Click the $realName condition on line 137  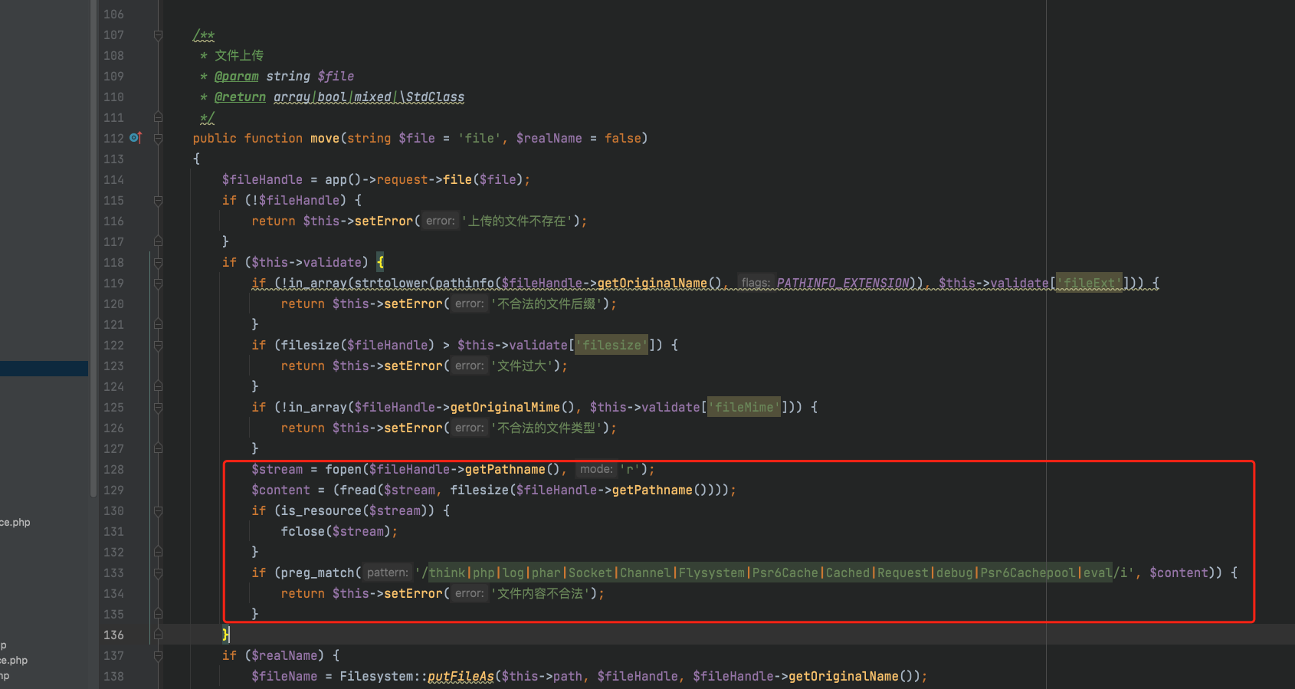284,656
